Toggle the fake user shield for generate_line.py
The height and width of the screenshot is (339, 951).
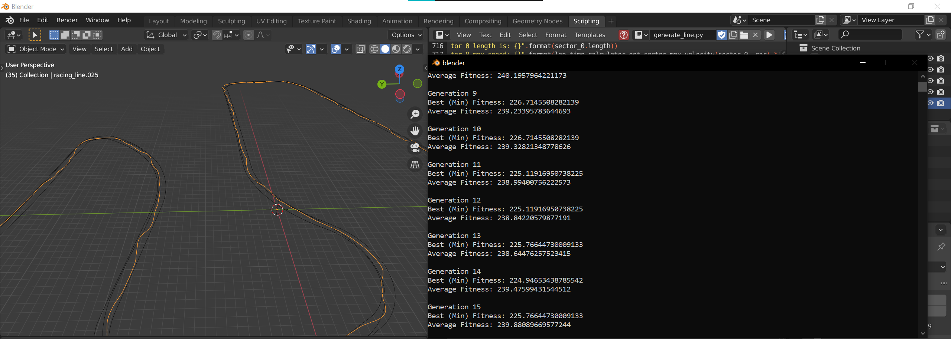click(721, 35)
